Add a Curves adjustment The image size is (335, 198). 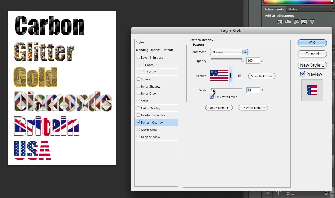[296, 22]
